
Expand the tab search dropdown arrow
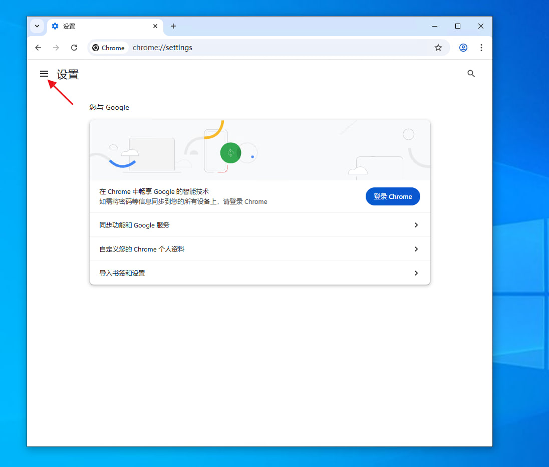(x=37, y=26)
